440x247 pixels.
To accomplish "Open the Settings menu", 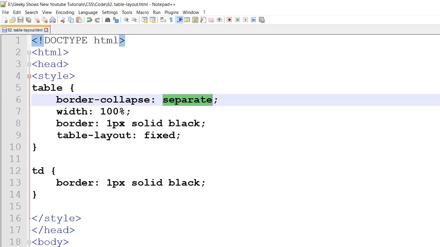I will coord(110,12).
